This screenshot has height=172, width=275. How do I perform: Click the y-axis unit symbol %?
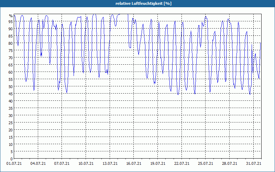click(x=11, y=16)
